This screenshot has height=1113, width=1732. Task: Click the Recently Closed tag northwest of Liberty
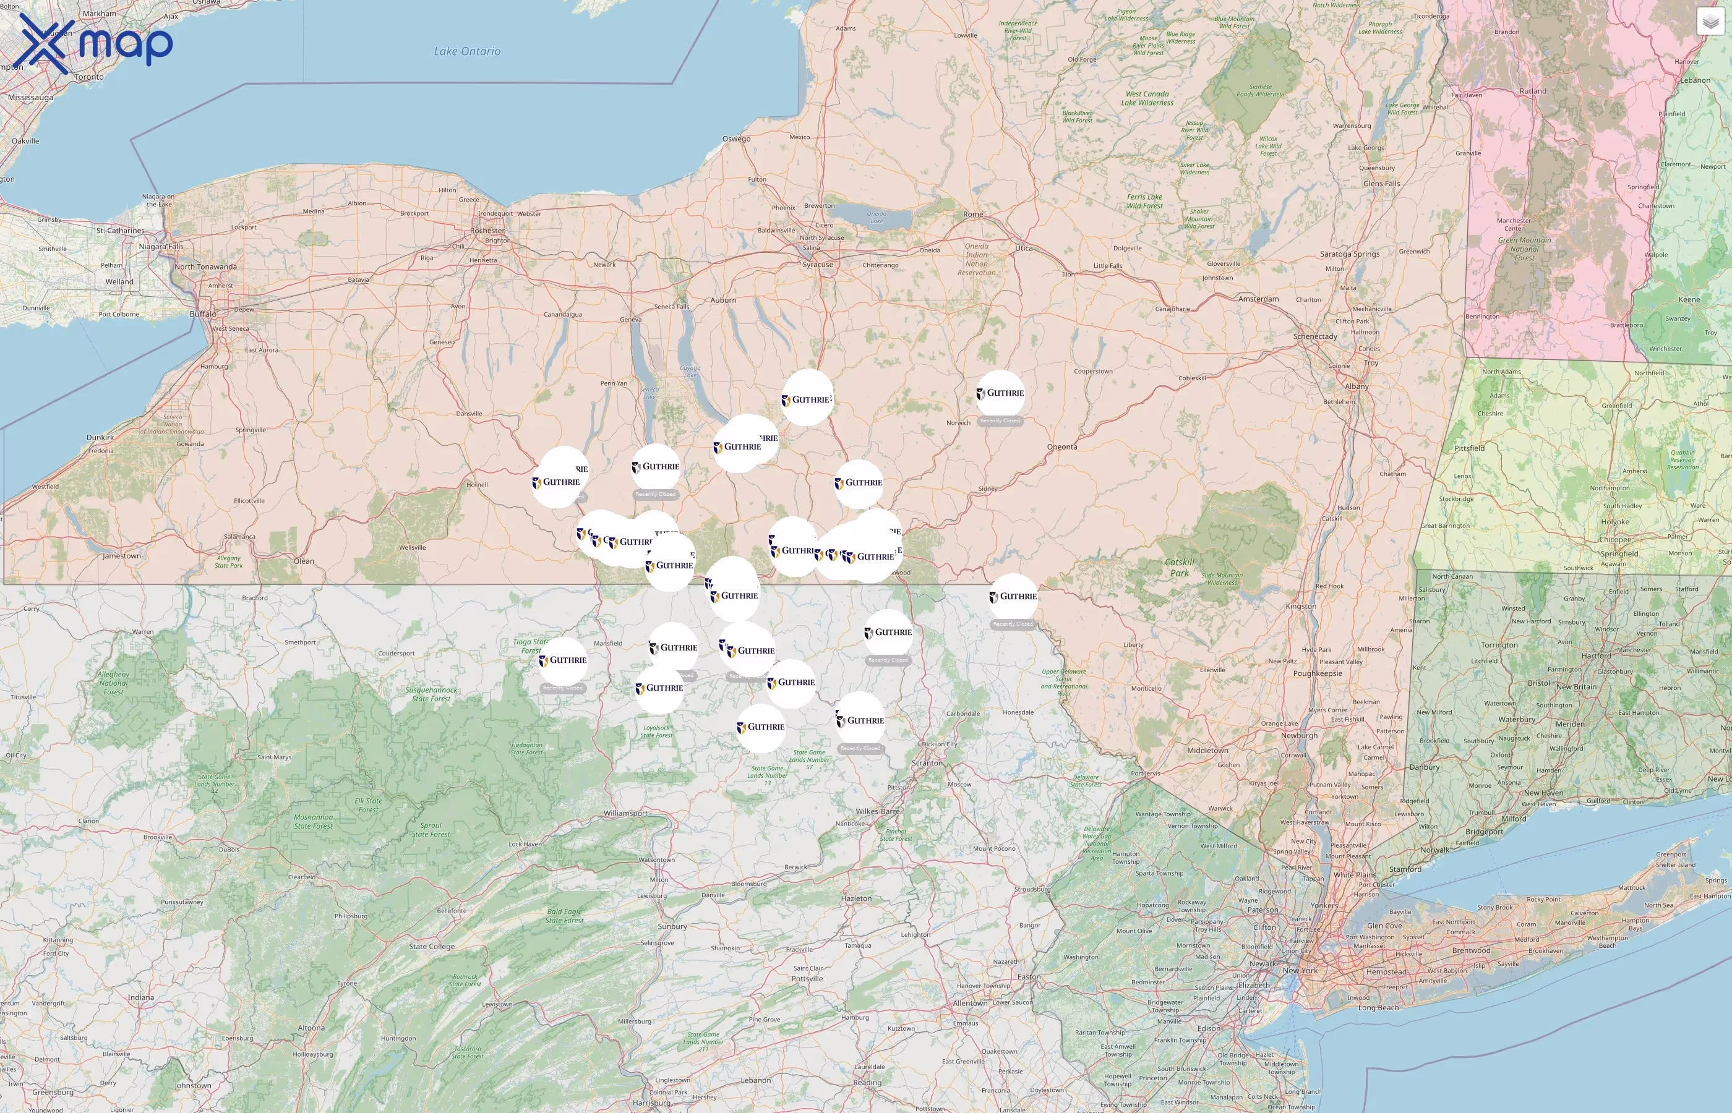click(1013, 625)
